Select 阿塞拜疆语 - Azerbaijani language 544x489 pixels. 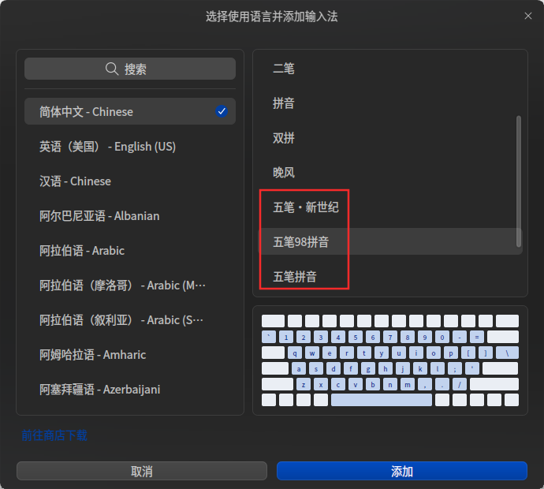130,390
